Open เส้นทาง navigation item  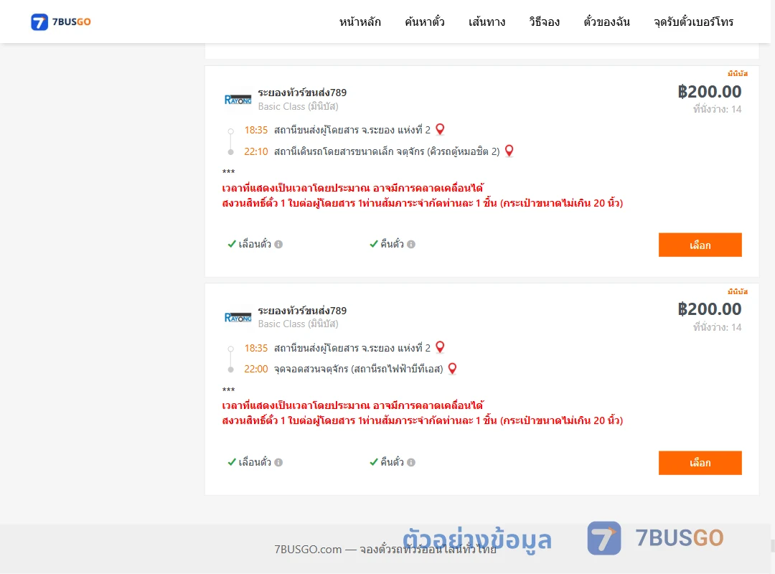pos(487,22)
